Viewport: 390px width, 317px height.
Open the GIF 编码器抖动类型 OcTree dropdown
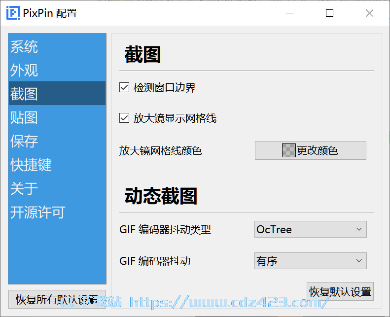311,229
